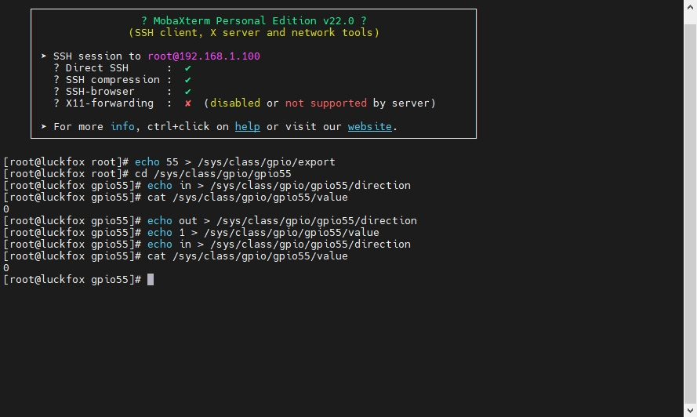Click the scrollbar down arrow
This screenshot has height=417, width=697.
tap(690, 410)
